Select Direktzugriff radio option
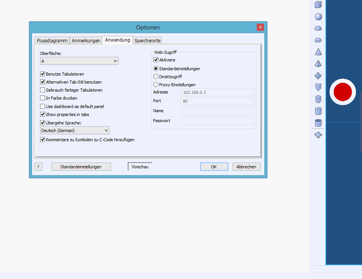The width and height of the screenshot is (362, 279). click(x=156, y=76)
